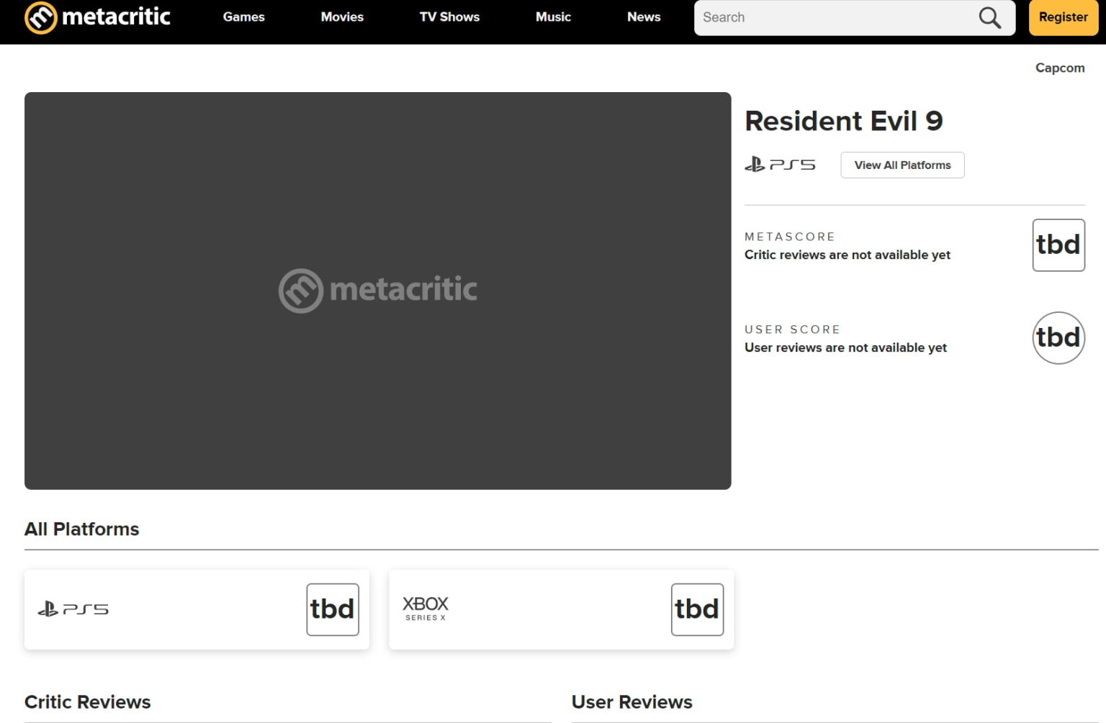The height and width of the screenshot is (723, 1106).
Task: Click the PlayStation logo on PS5 platform card
Action: (74, 609)
